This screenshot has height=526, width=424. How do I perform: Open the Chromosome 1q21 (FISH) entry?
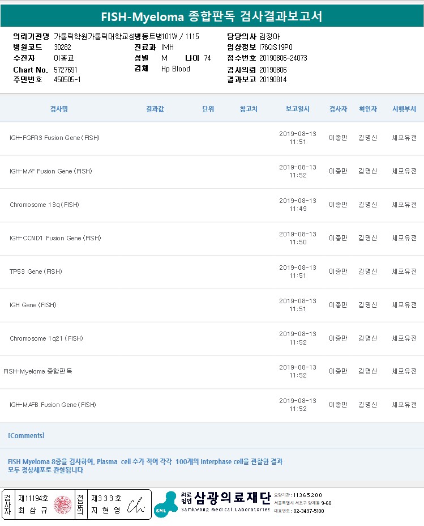46,338
